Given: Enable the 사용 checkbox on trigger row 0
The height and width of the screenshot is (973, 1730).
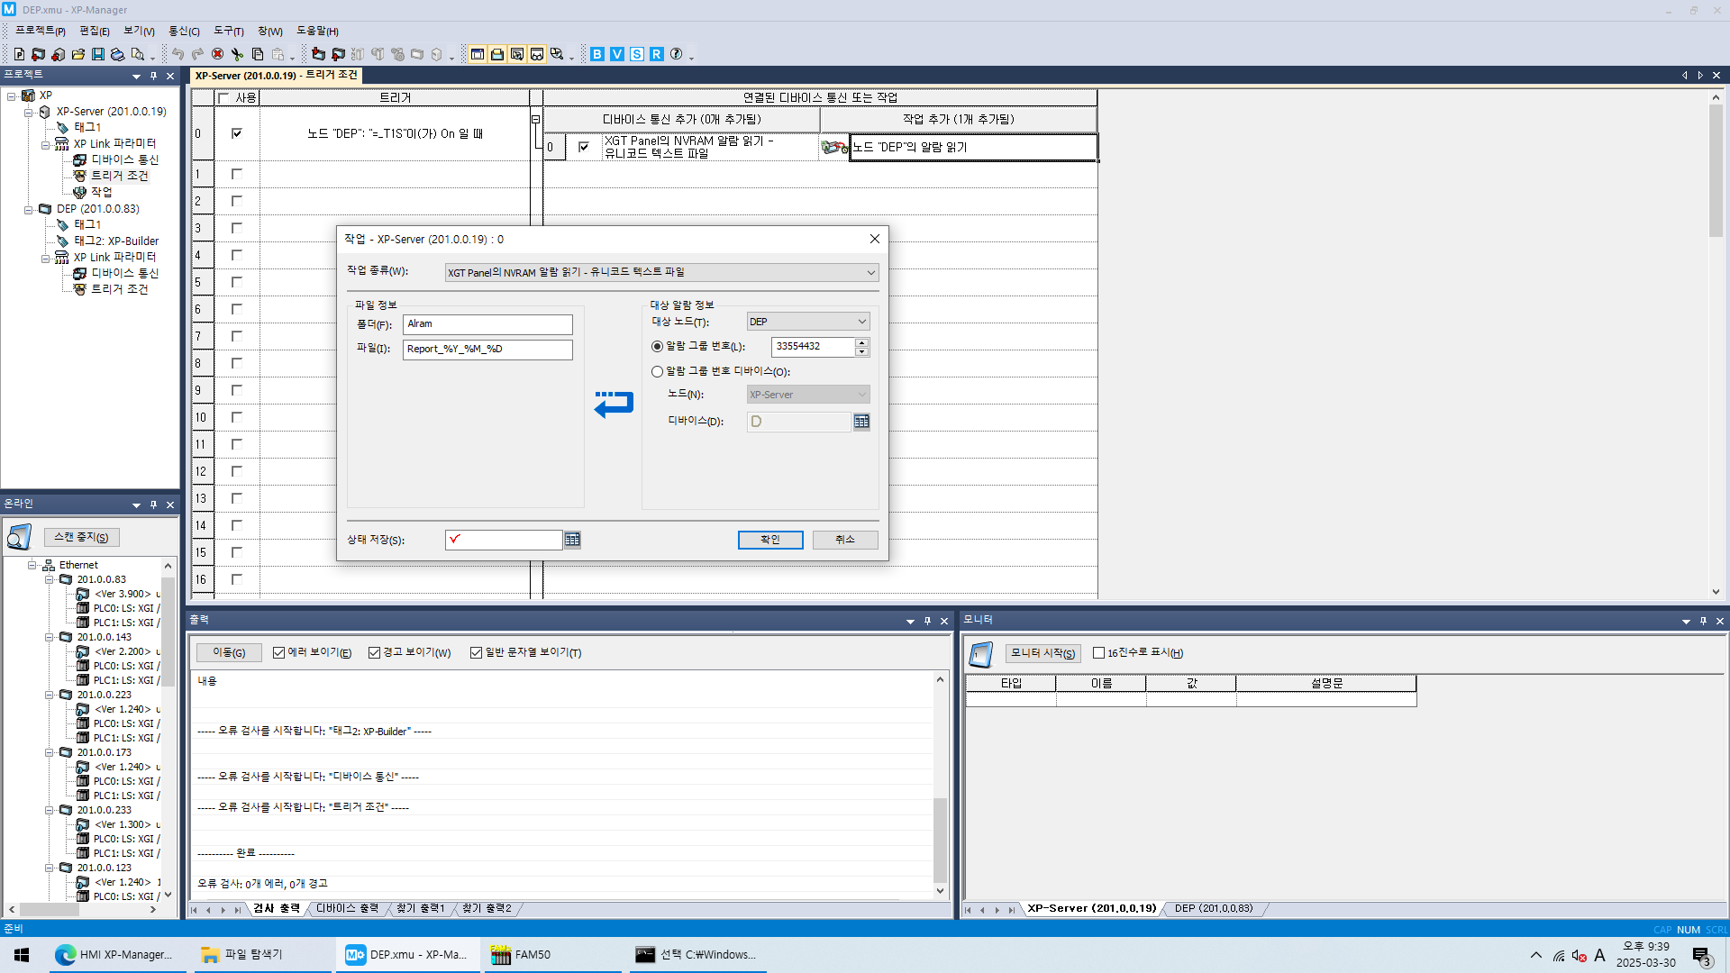Looking at the screenshot, I should [x=237, y=133].
